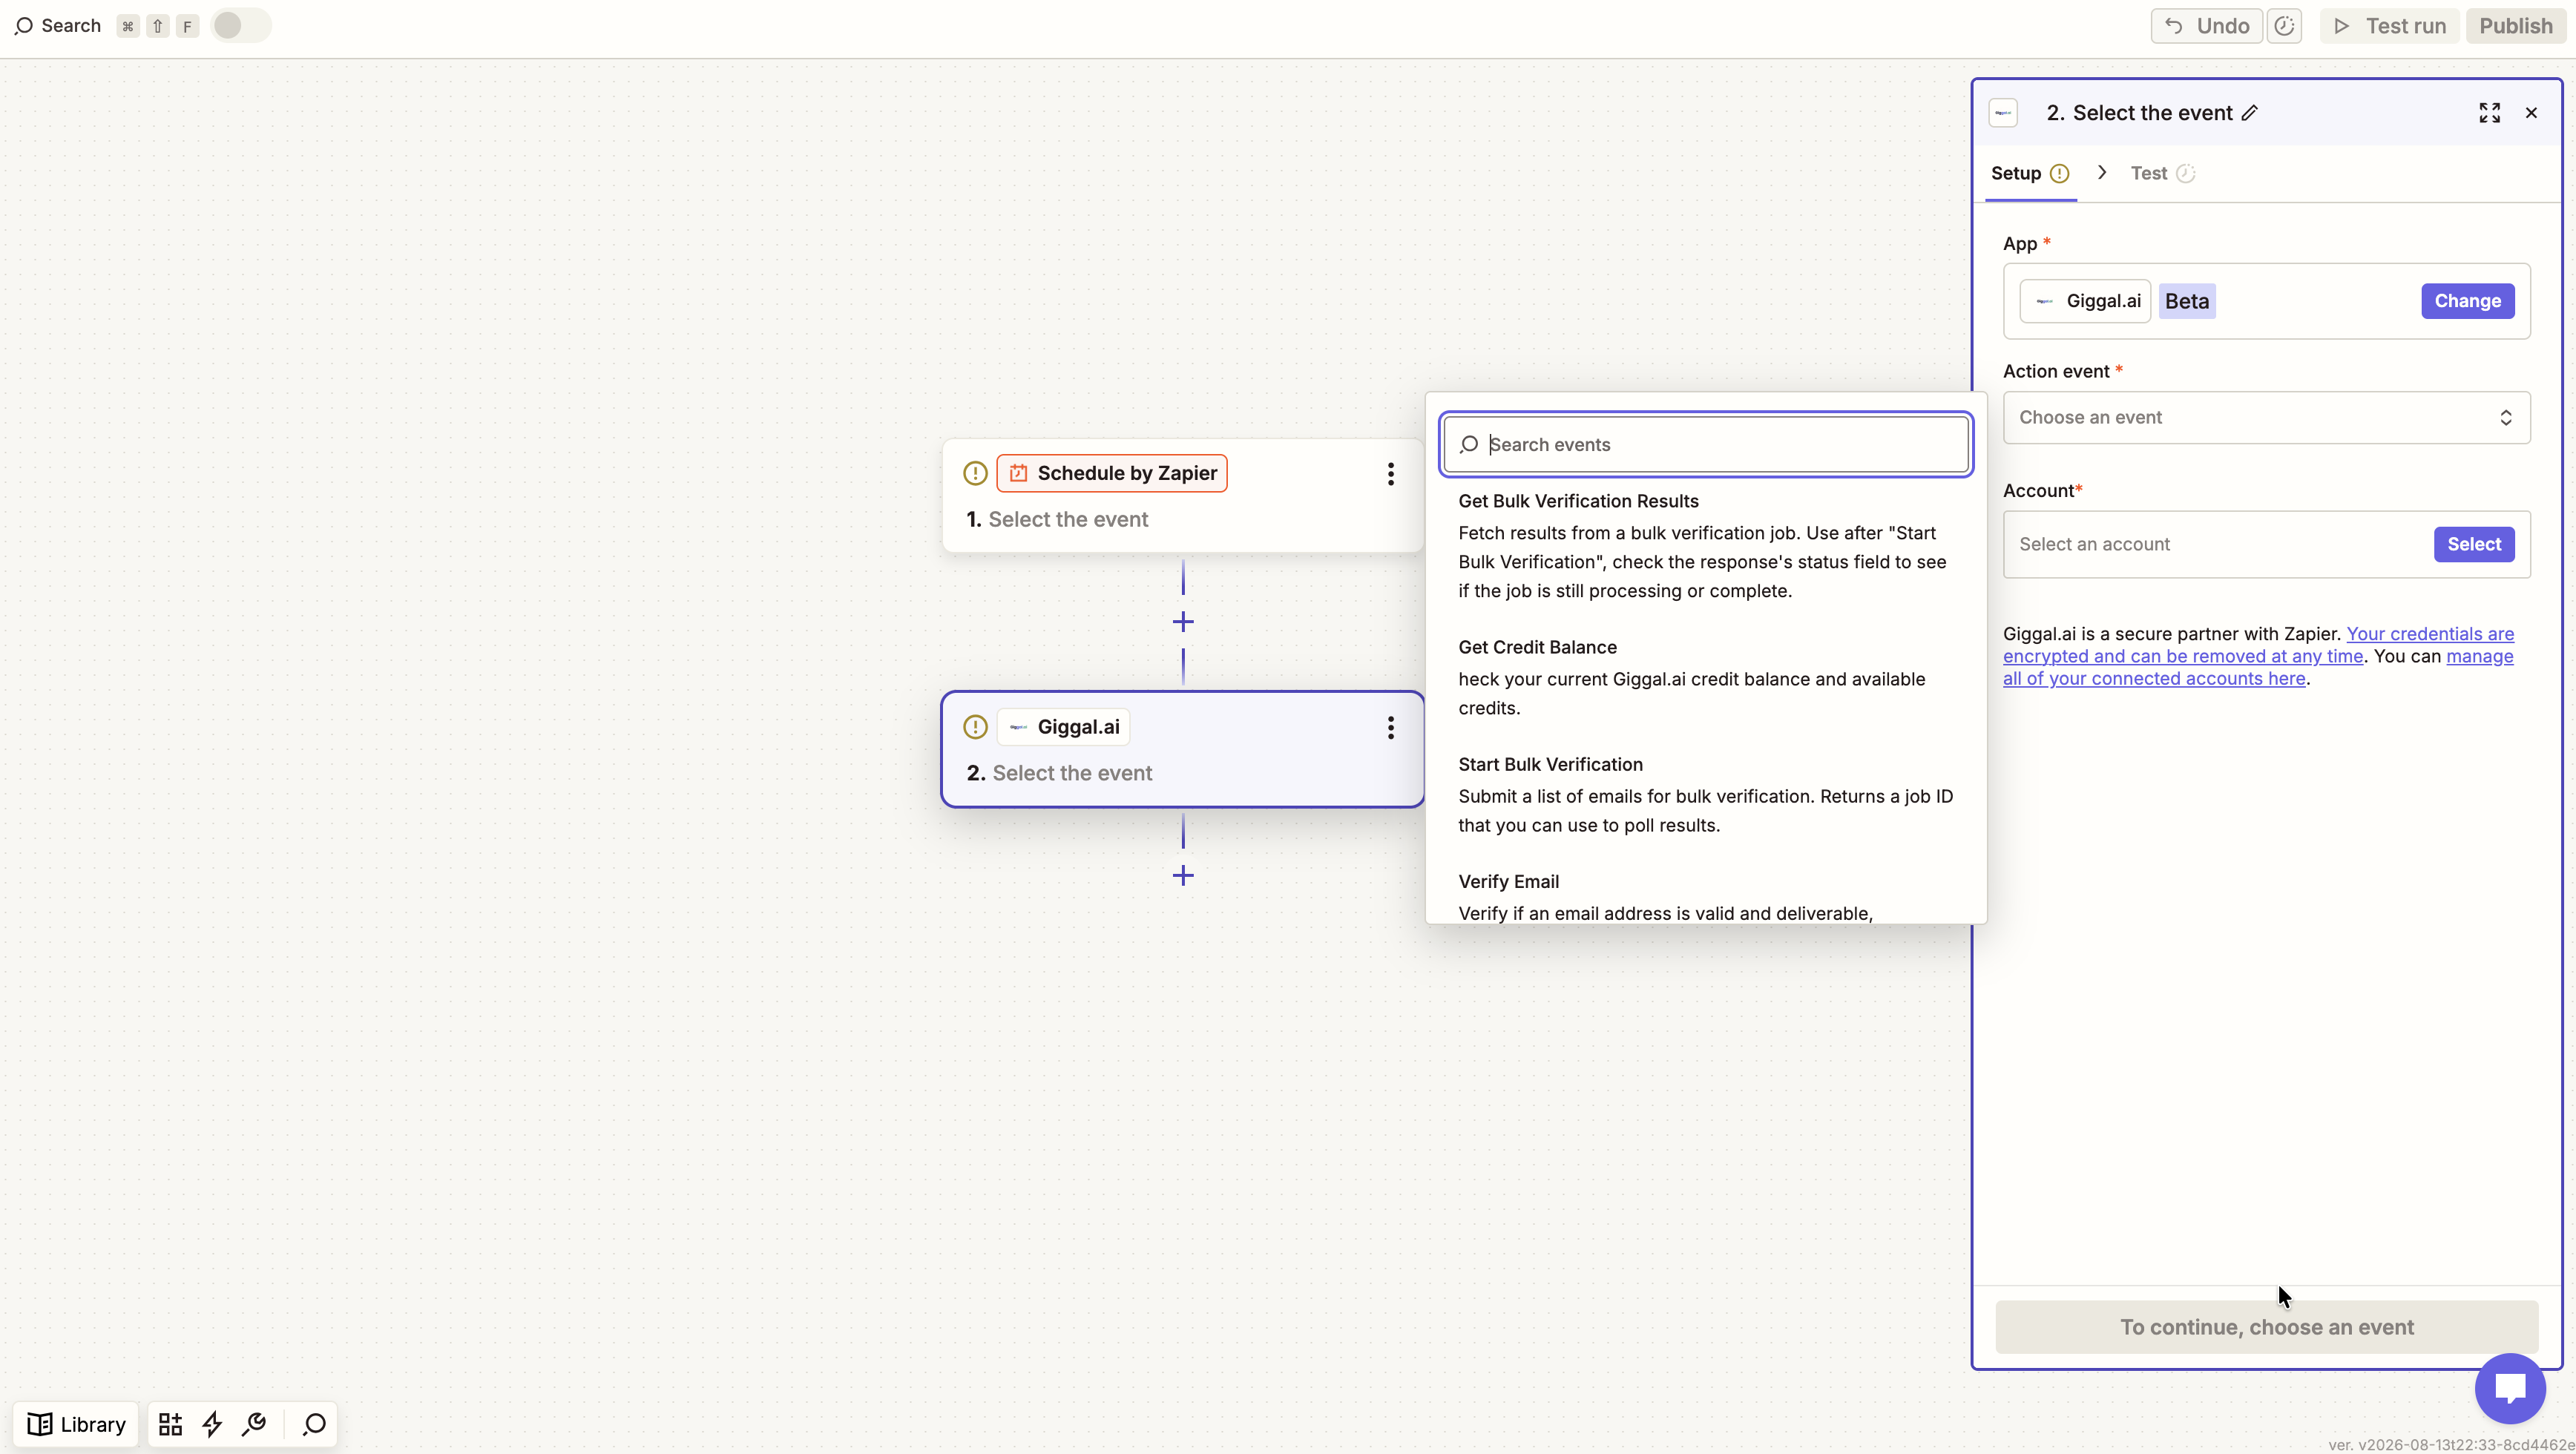The height and width of the screenshot is (1454, 2576).
Task: Click the bottom toolbar search icon
Action: (314, 1424)
